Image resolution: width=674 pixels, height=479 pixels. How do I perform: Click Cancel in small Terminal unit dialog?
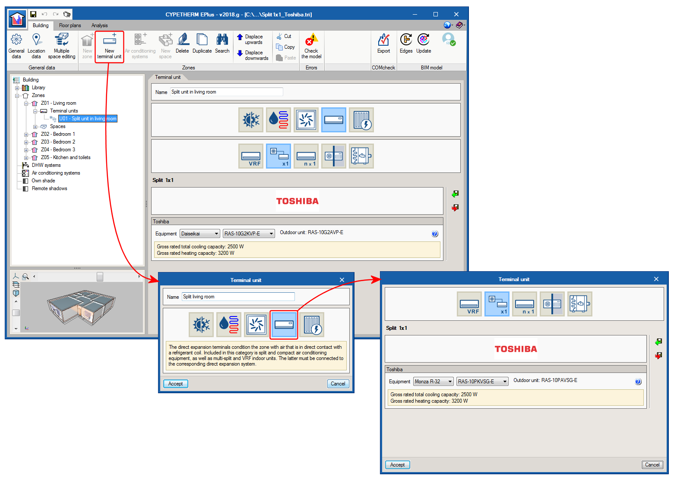coord(338,384)
